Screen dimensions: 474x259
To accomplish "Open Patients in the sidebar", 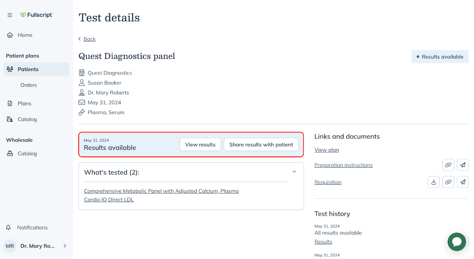I will point(28,69).
